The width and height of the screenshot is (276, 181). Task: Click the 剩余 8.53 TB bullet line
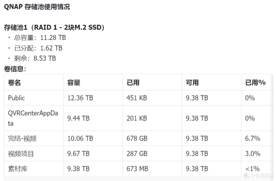click(35, 58)
